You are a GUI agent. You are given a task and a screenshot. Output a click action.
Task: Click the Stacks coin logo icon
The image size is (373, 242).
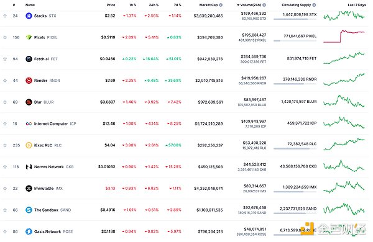pyautogui.click(x=29, y=16)
